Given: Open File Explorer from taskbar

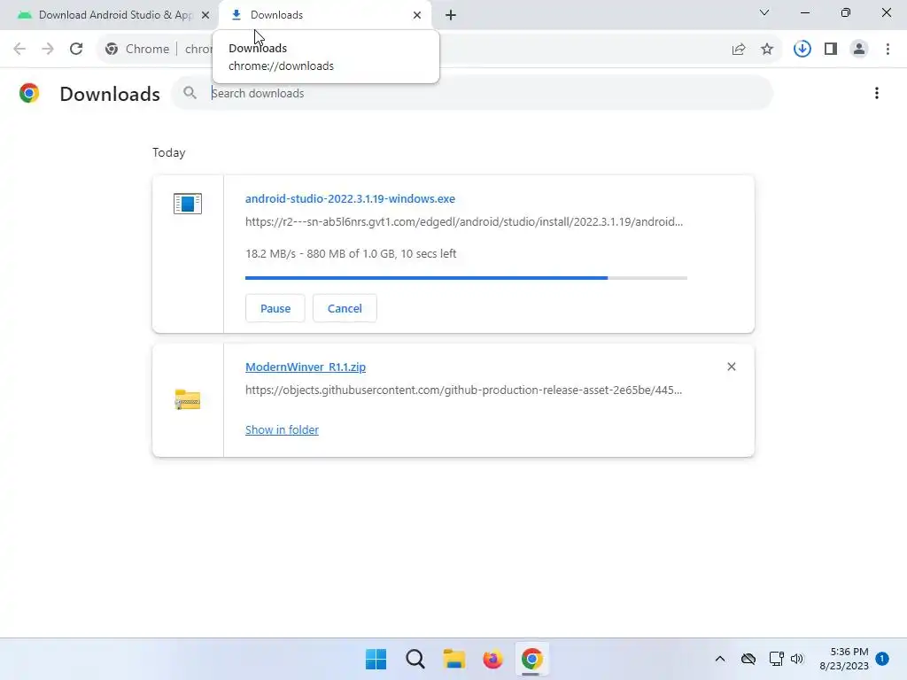Looking at the screenshot, I should [x=454, y=659].
